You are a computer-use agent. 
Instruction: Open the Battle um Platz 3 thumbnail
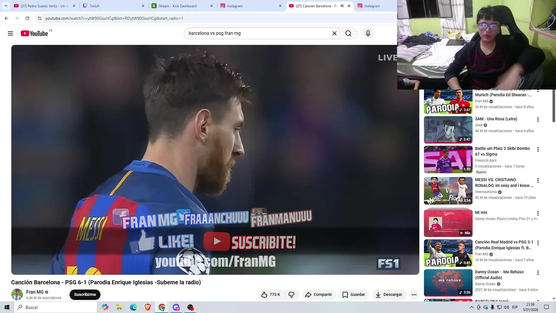click(448, 159)
